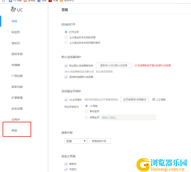The width and height of the screenshot is (191, 172).
Task: Click the 将主页锁定为 label
Action: [x=71, y=107]
